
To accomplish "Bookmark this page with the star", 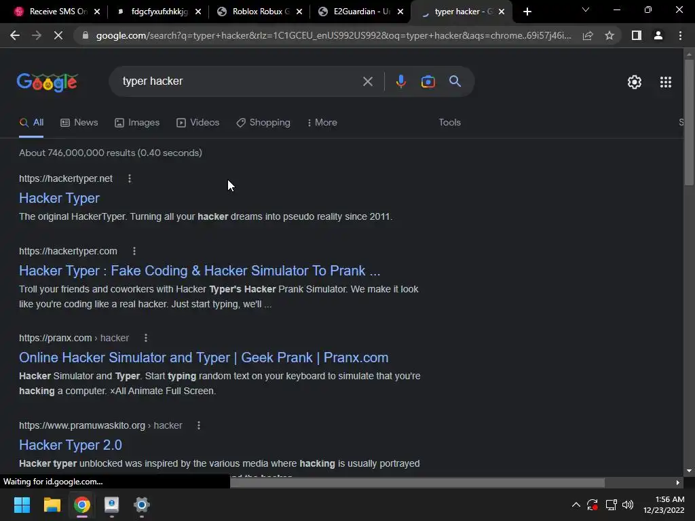I will (x=609, y=35).
